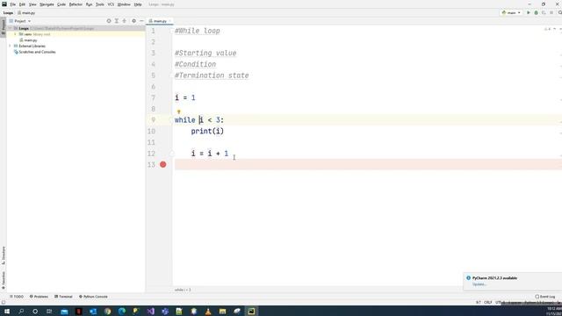Viewport: 562px width, 316px height.
Task: Open Microsoft Edge from the taskbar
Action: tap(122, 311)
